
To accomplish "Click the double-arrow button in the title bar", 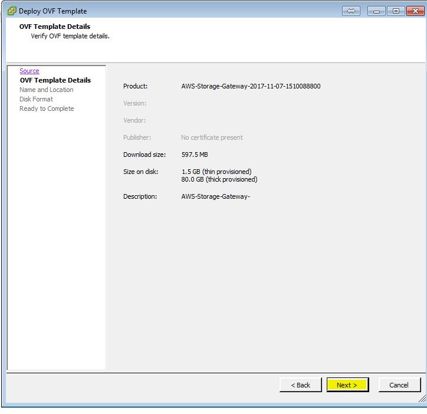I will coord(350,11).
